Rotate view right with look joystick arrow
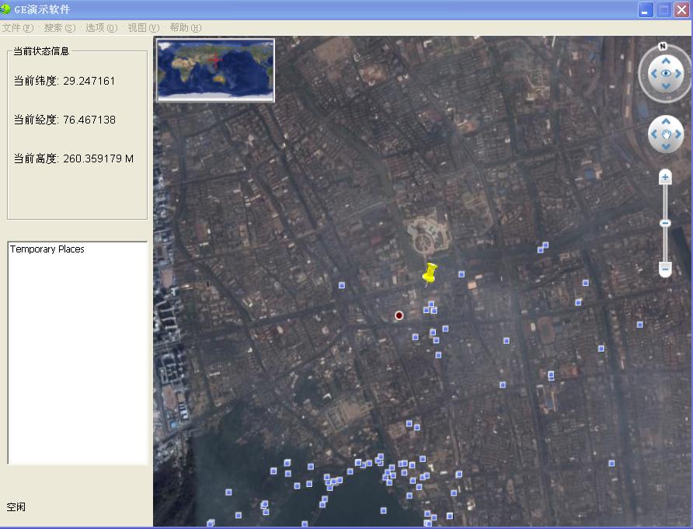The height and width of the screenshot is (529, 693). (678, 74)
